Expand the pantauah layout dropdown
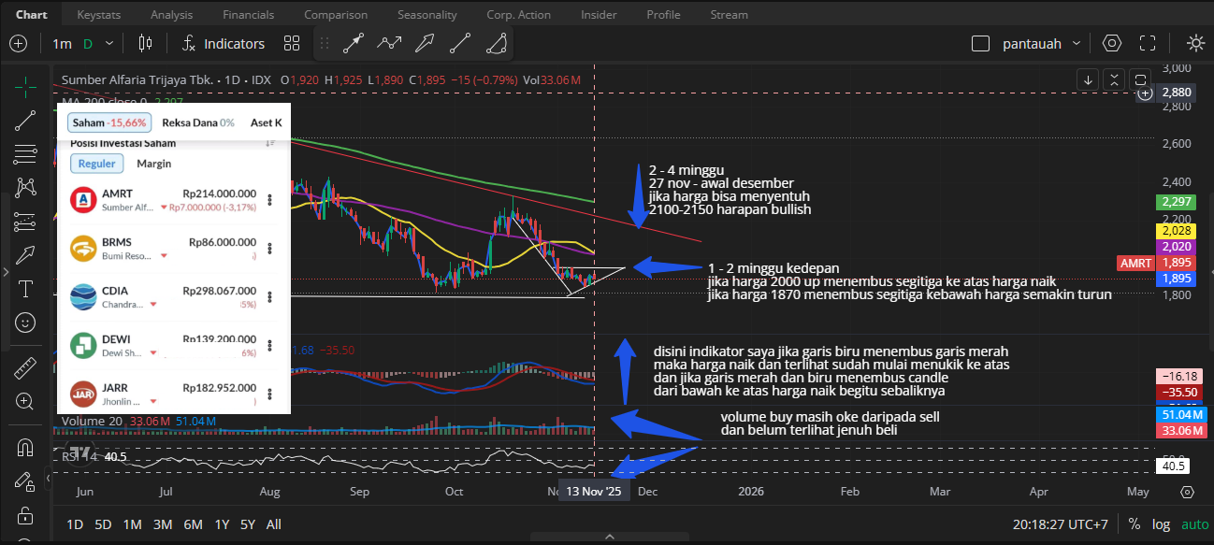This screenshot has height=545, width=1214. pyautogui.click(x=1077, y=44)
